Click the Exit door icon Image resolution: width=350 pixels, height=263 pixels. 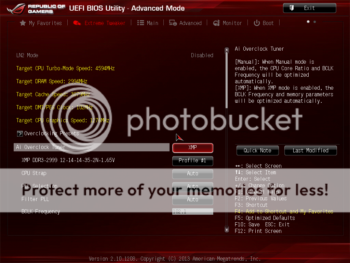292,8
